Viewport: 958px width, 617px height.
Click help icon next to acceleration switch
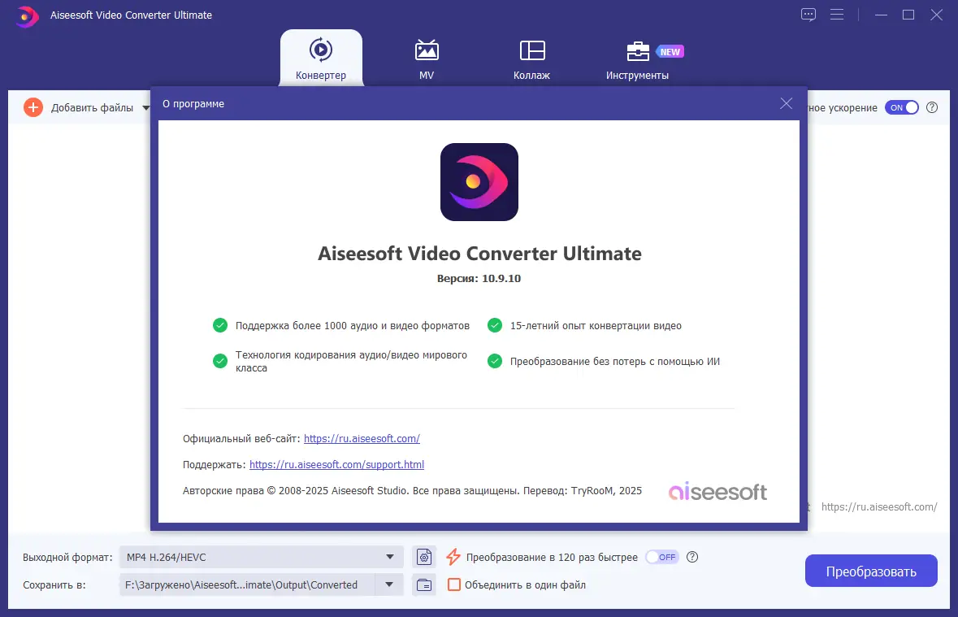pos(932,107)
